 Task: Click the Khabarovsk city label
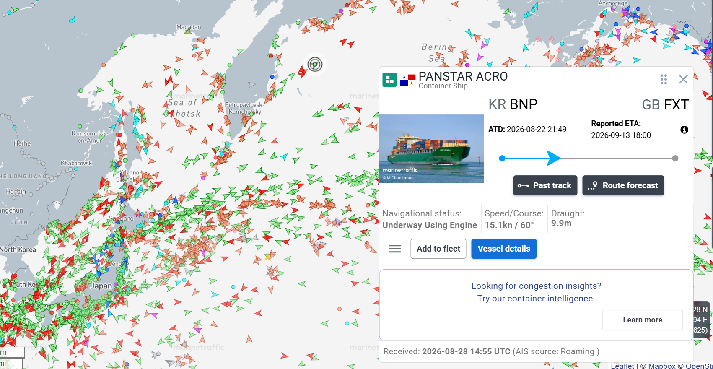[76, 163]
